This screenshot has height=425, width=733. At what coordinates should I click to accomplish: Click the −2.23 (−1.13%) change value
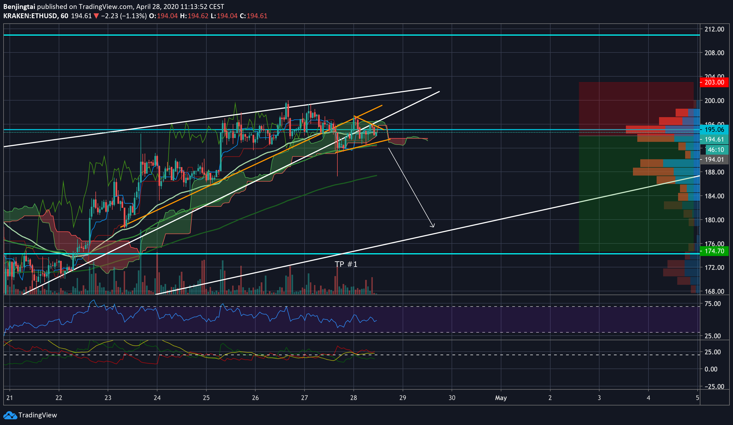(124, 16)
